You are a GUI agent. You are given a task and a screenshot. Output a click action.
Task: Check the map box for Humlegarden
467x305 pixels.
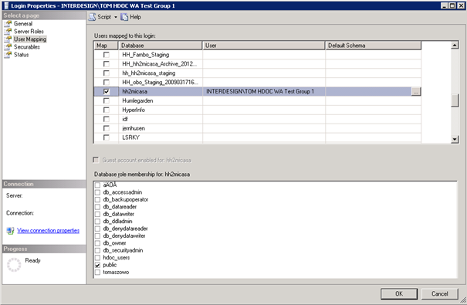coord(106,100)
